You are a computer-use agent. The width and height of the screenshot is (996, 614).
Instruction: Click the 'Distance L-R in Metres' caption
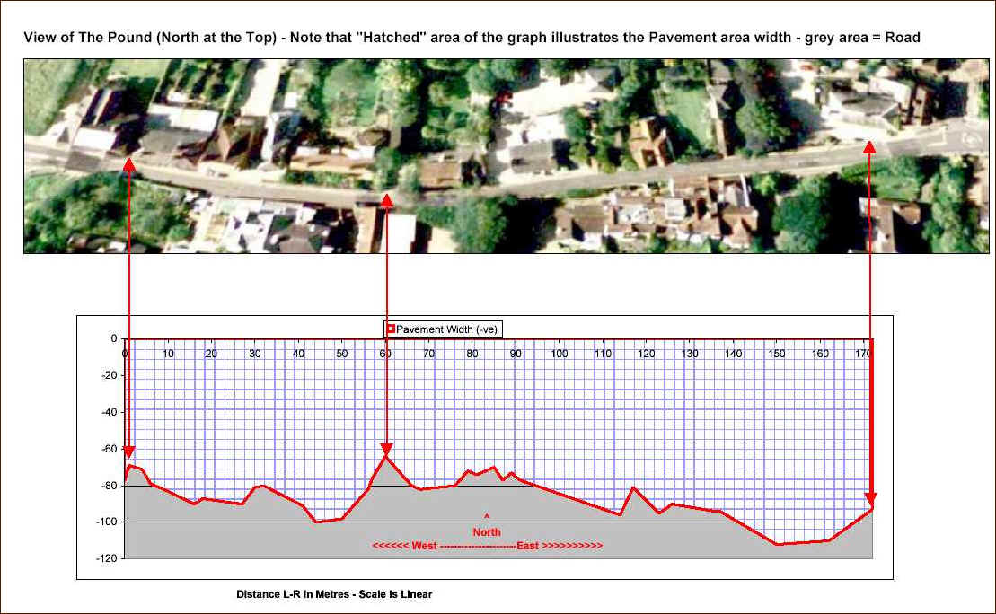point(334,594)
